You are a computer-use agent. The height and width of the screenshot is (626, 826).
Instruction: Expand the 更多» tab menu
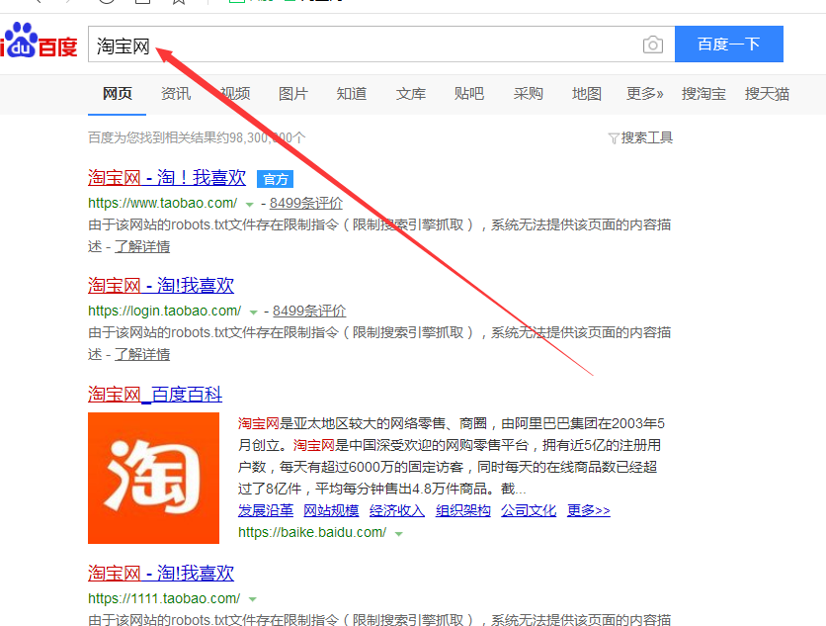[x=645, y=94]
